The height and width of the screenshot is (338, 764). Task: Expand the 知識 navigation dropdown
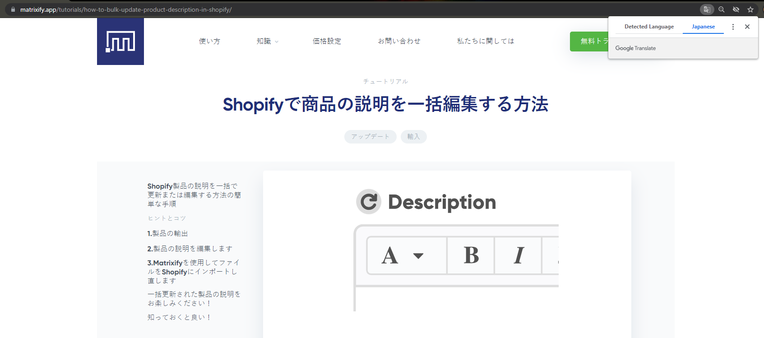267,41
